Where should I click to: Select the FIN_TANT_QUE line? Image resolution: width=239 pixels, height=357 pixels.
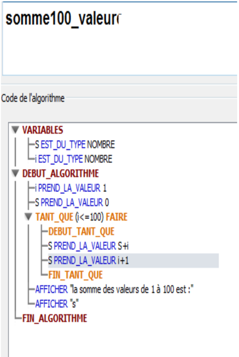tap(75, 275)
